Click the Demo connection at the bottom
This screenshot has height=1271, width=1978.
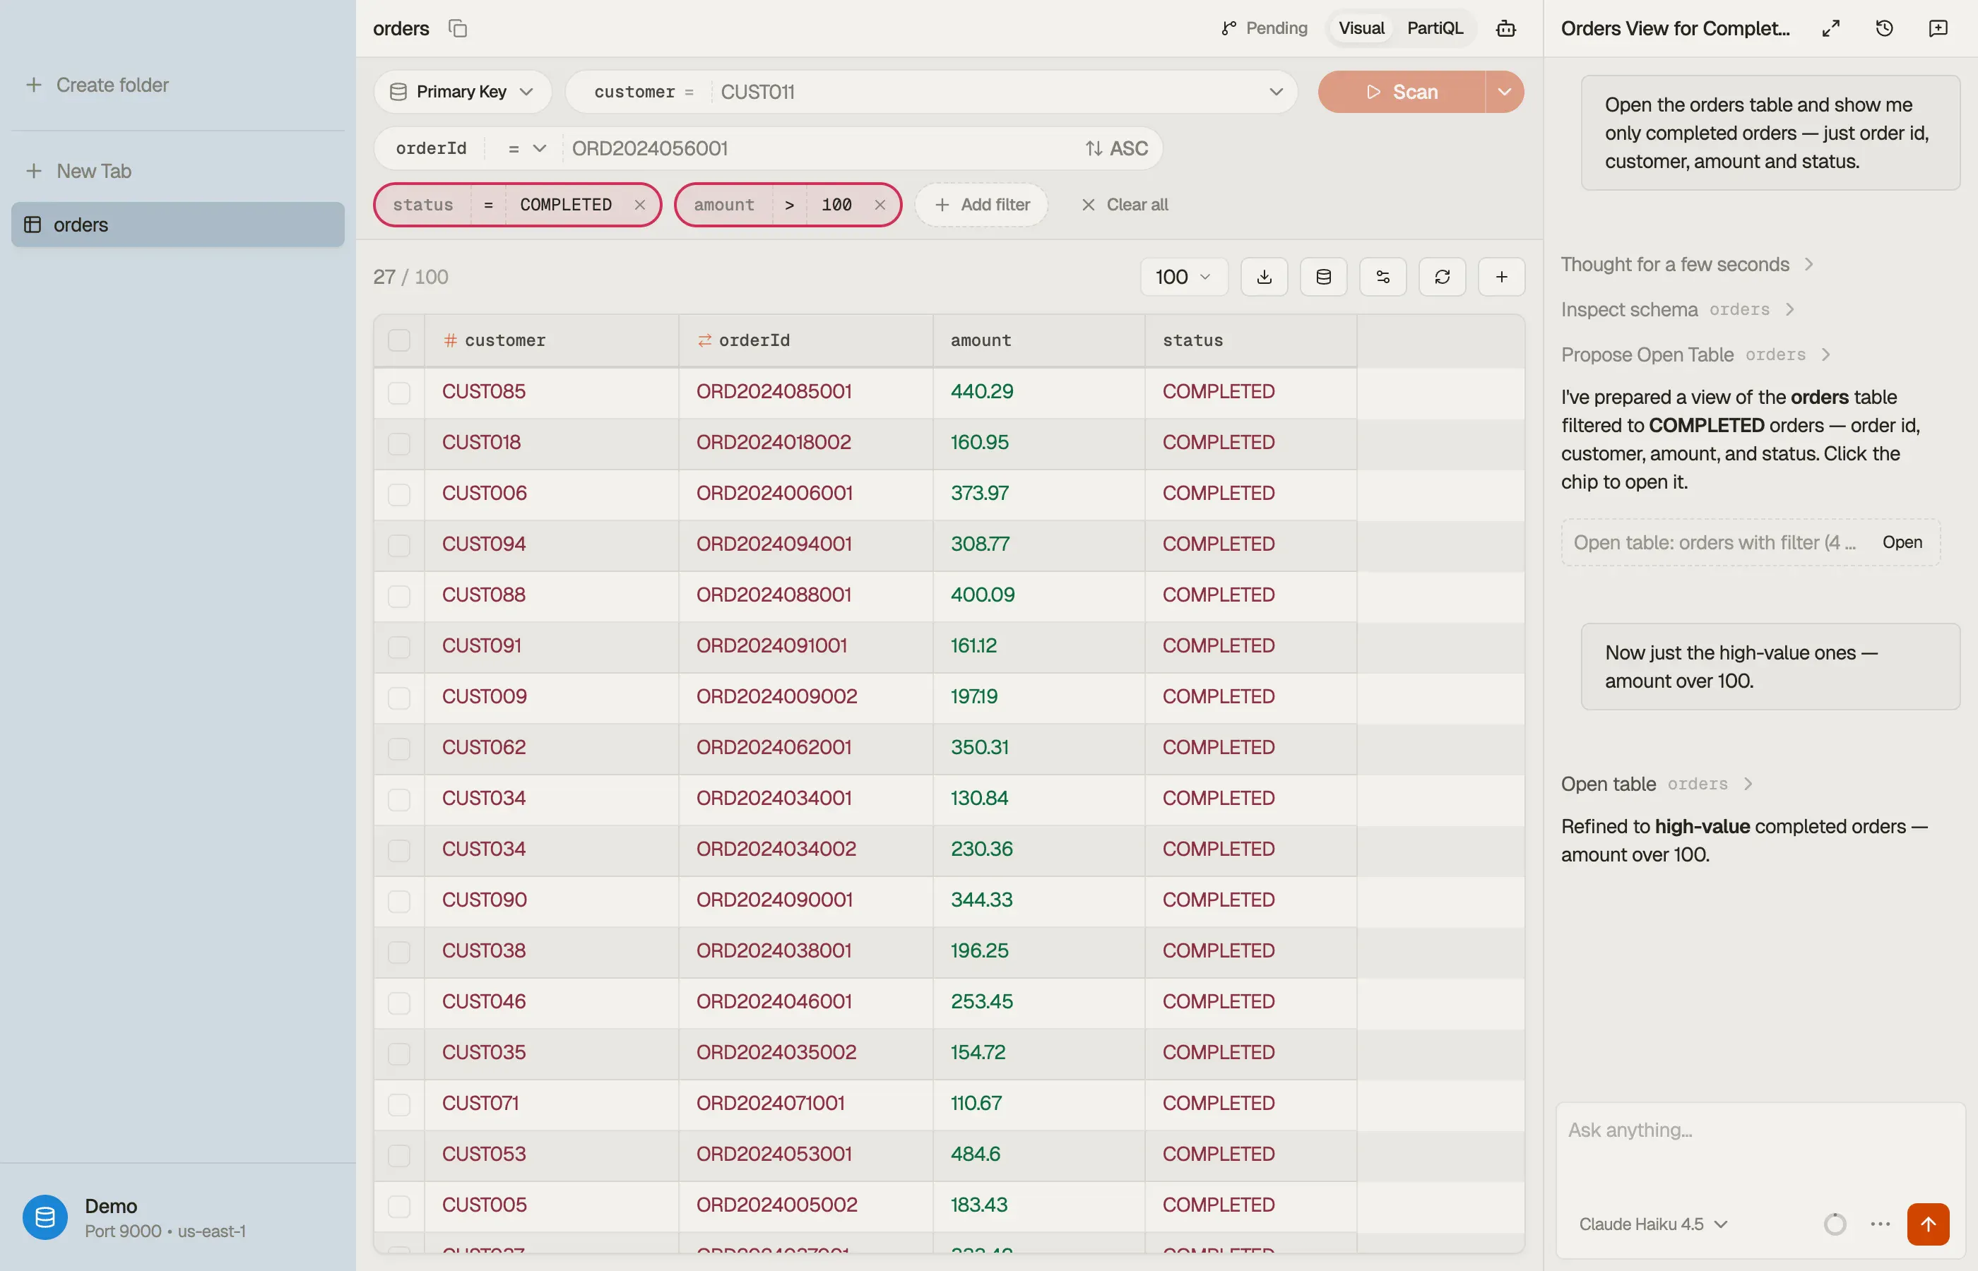coord(177,1217)
